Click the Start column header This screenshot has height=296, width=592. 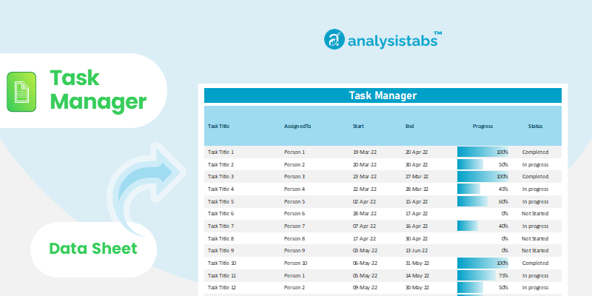coord(358,126)
